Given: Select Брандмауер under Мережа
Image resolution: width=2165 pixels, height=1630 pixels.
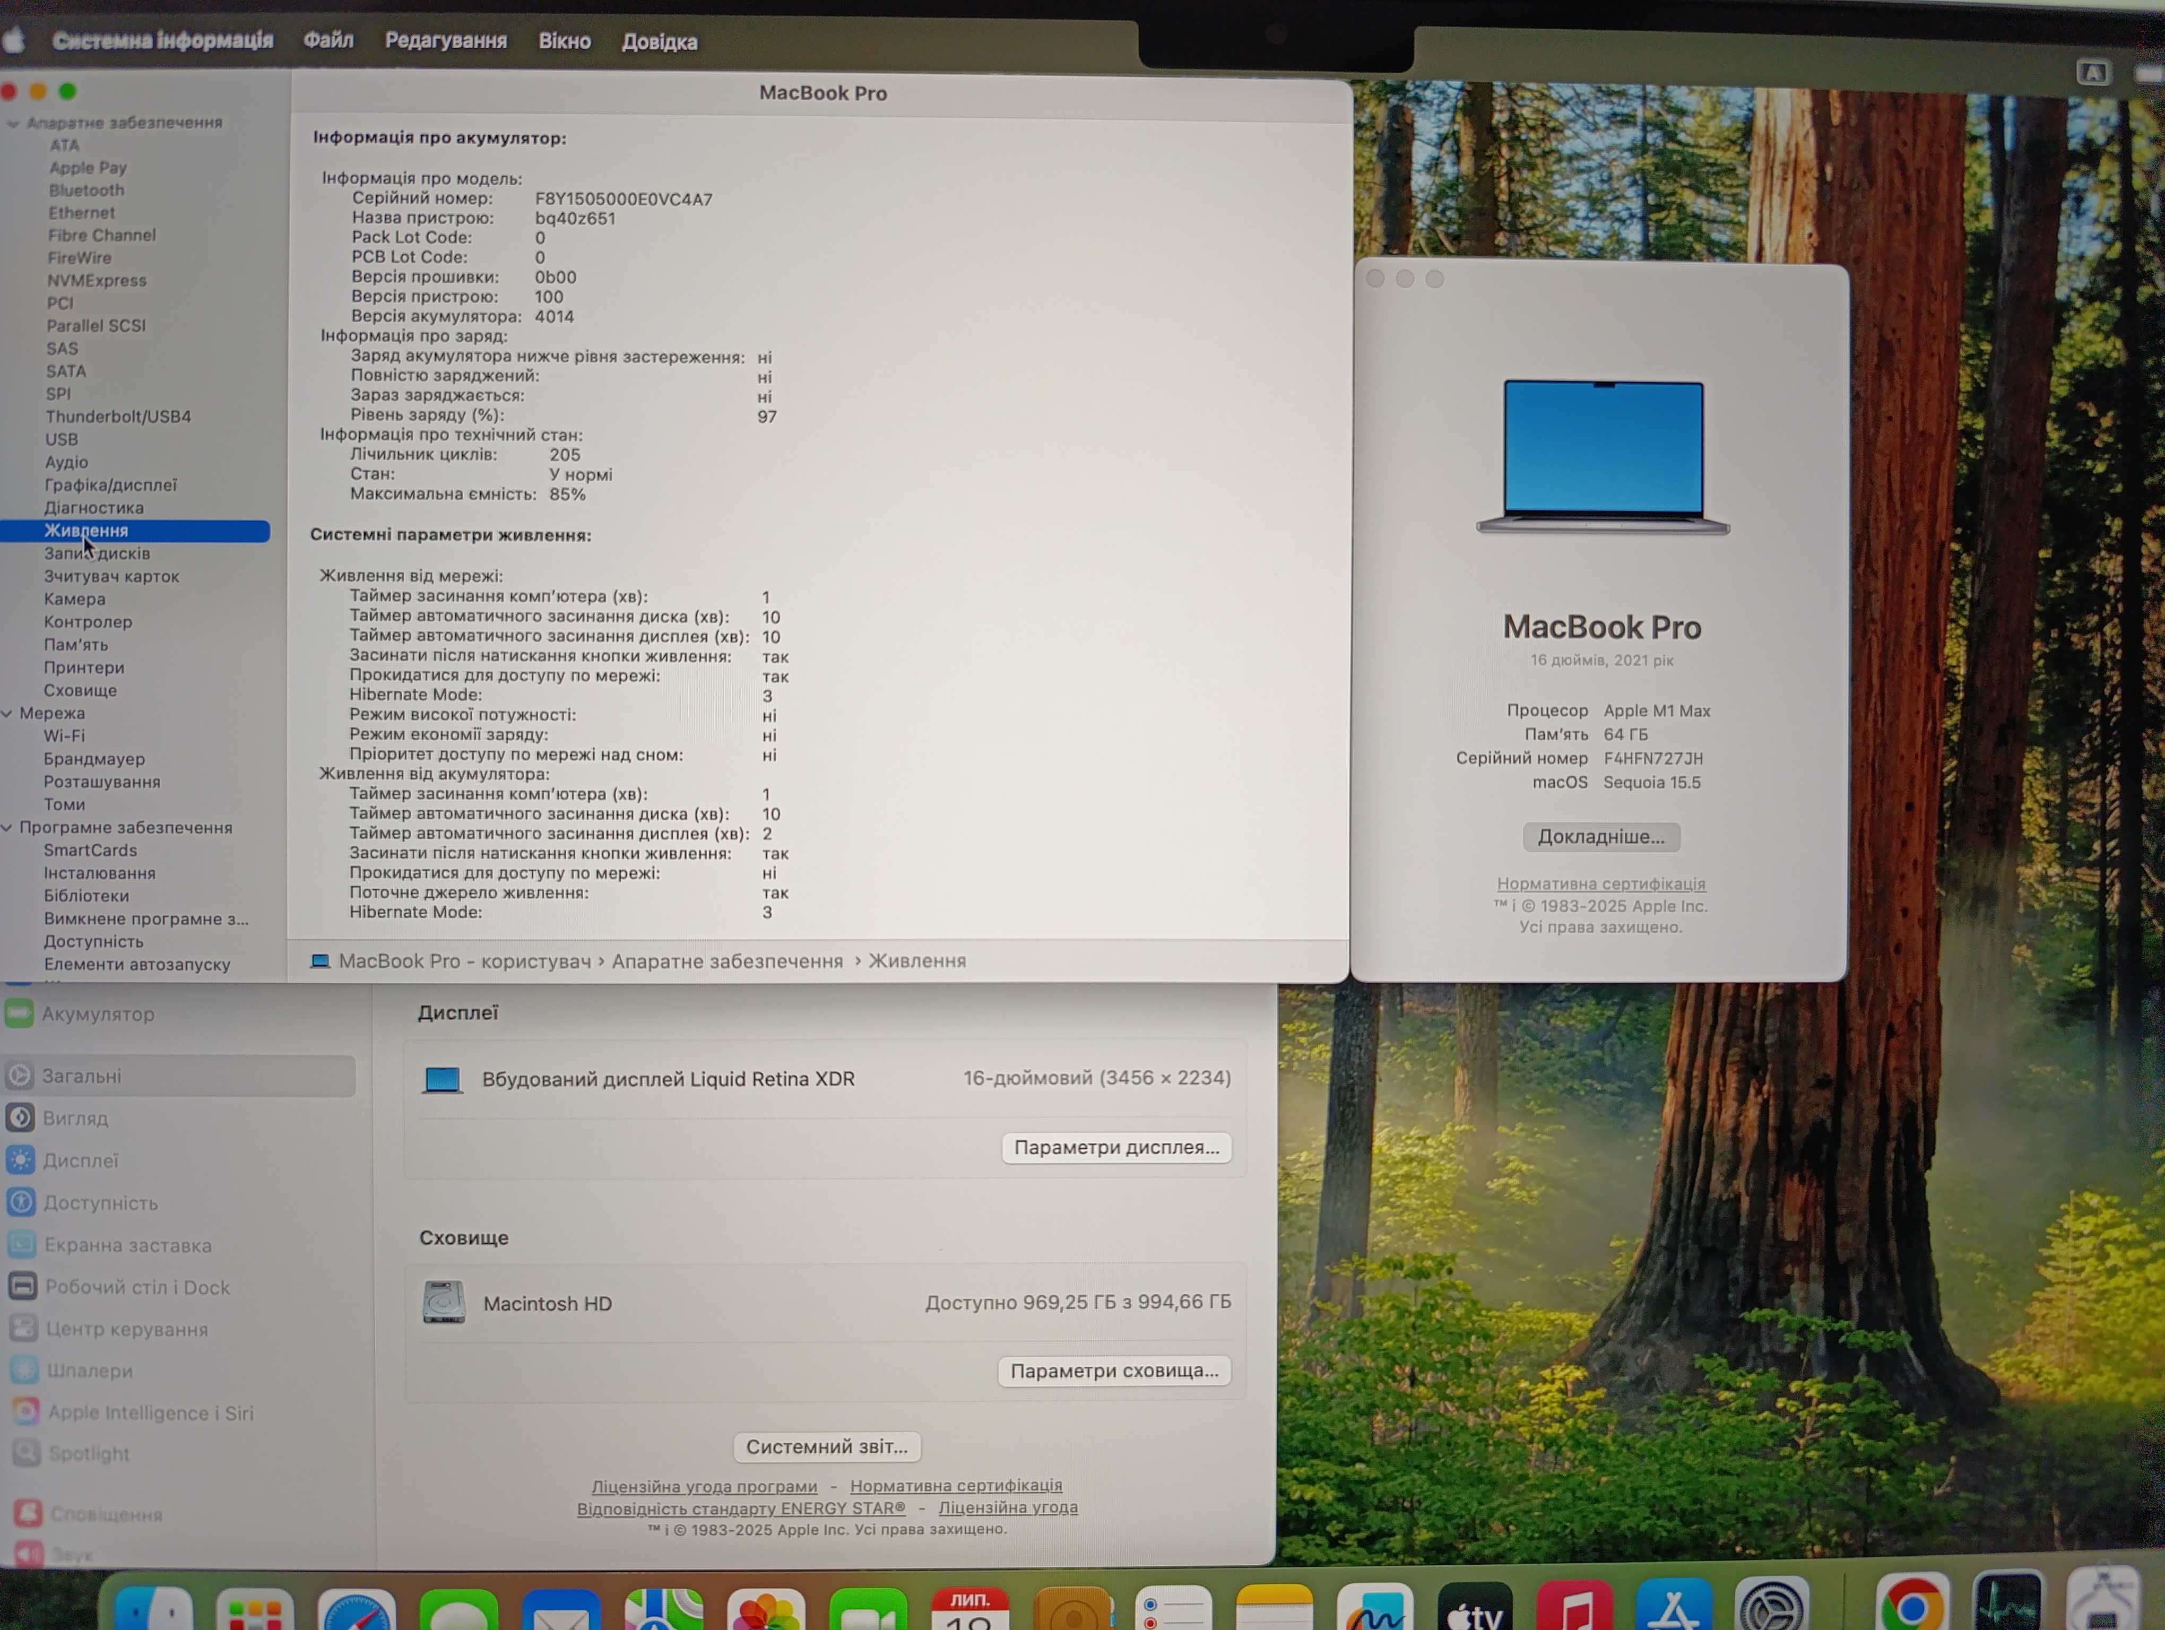Looking at the screenshot, I should point(94,758).
